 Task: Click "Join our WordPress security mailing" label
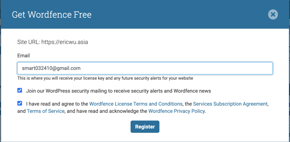118,91
